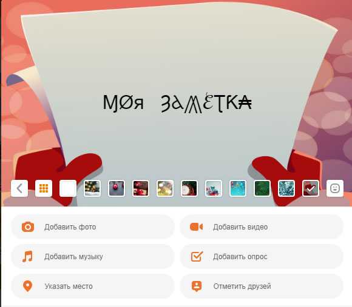This screenshot has height=307, width=352.
Task: Deselect the checked red mittens background
Action: tap(311, 188)
